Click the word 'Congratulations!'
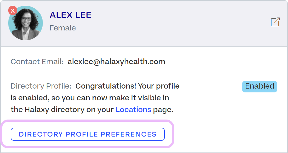 [106, 86]
